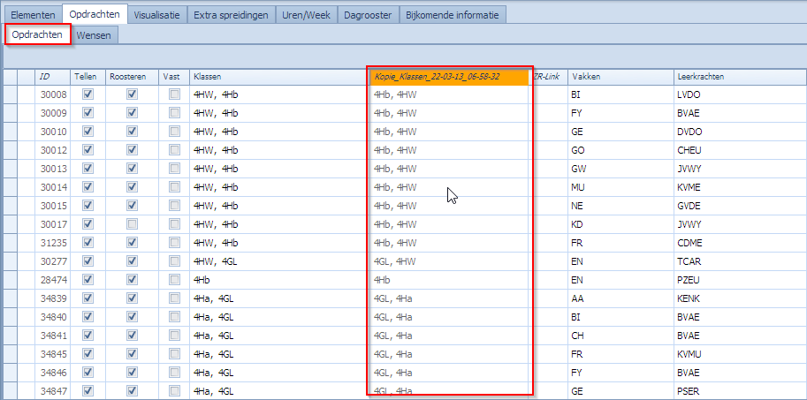Click the vak cell 'CH'
This screenshot has height=400, width=807.
coord(620,336)
